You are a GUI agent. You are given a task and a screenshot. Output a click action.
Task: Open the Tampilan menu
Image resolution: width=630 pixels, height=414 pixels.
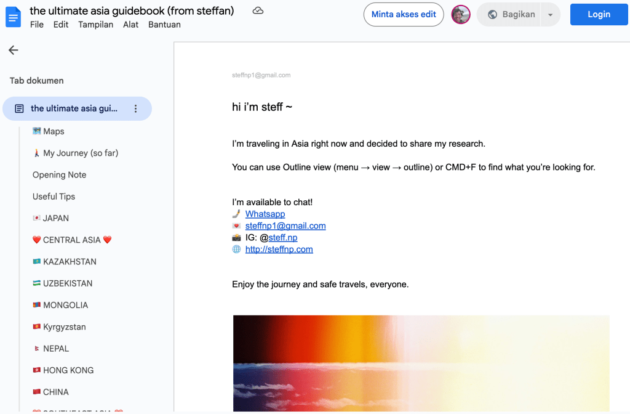95,25
